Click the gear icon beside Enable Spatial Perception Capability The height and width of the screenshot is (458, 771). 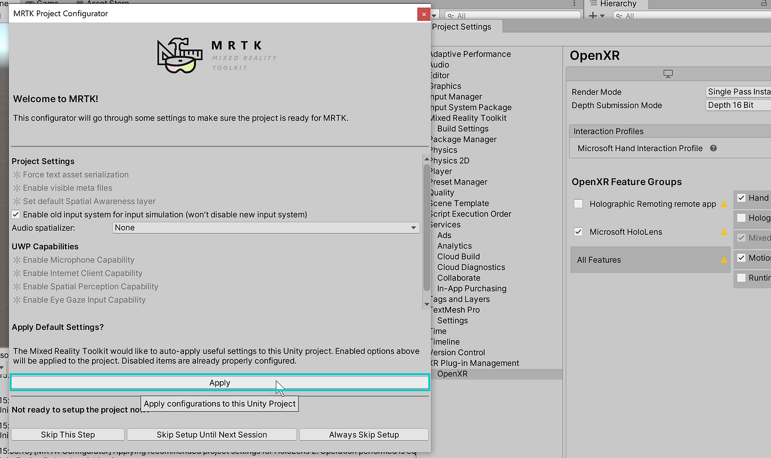pos(17,287)
